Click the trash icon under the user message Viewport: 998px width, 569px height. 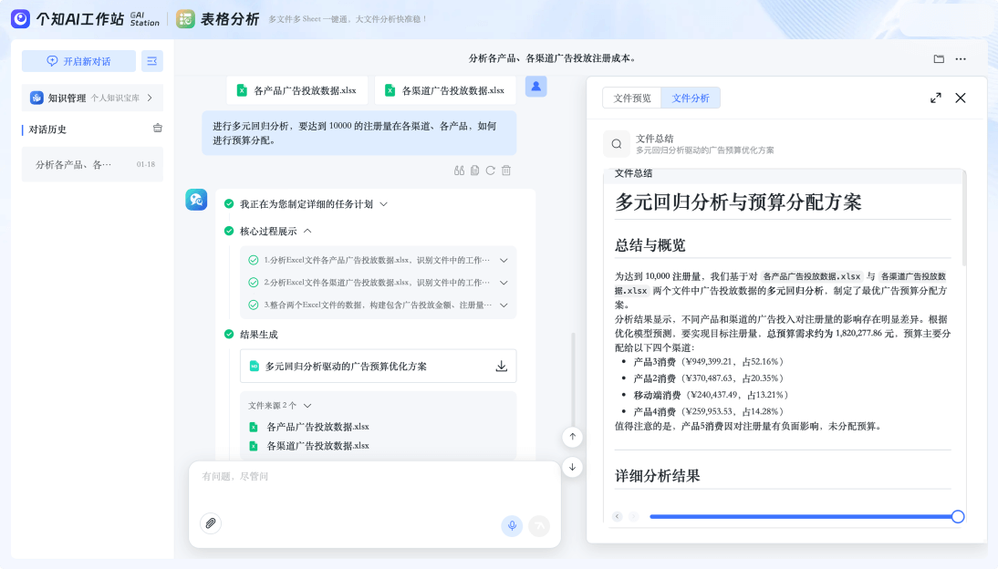(x=506, y=171)
